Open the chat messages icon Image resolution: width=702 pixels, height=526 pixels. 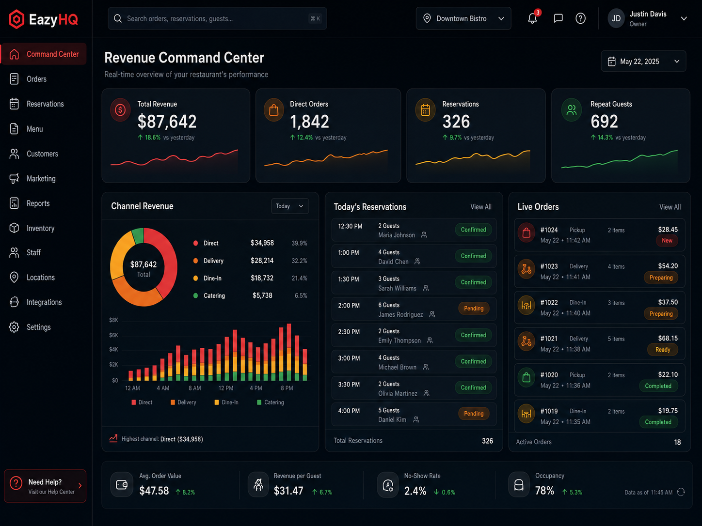[558, 18]
